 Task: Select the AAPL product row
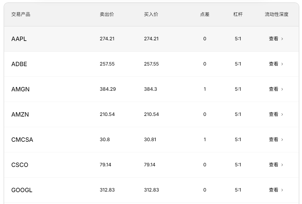tap(19, 39)
